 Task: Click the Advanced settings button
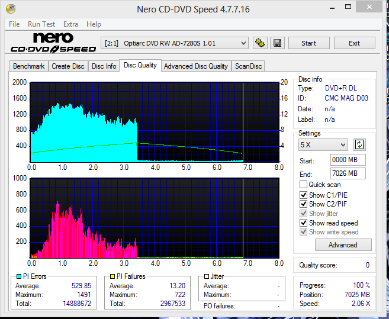coord(343,245)
